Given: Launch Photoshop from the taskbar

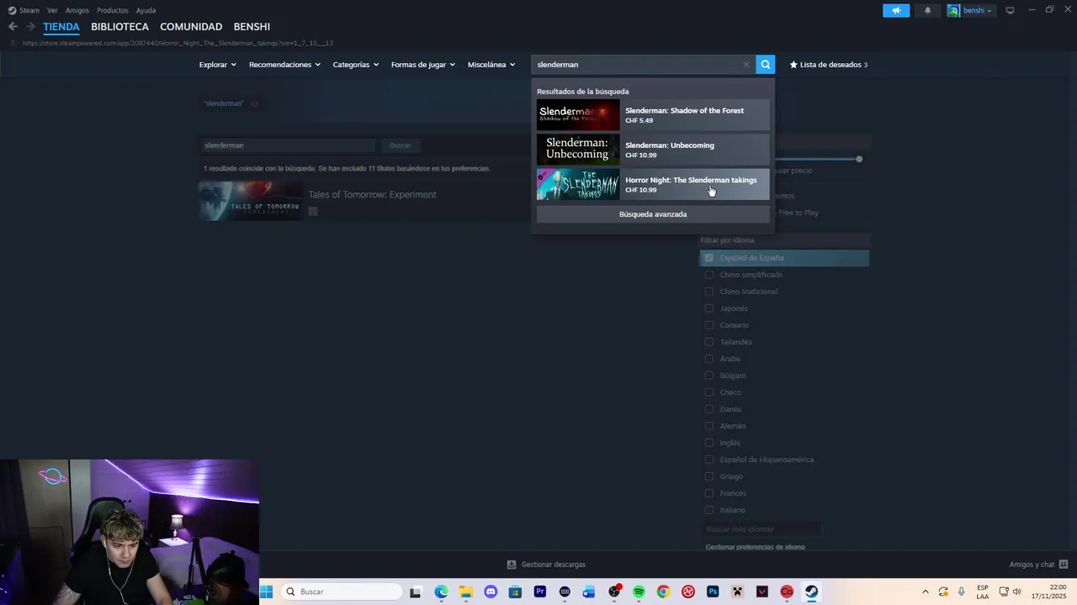Looking at the screenshot, I should click(x=713, y=592).
